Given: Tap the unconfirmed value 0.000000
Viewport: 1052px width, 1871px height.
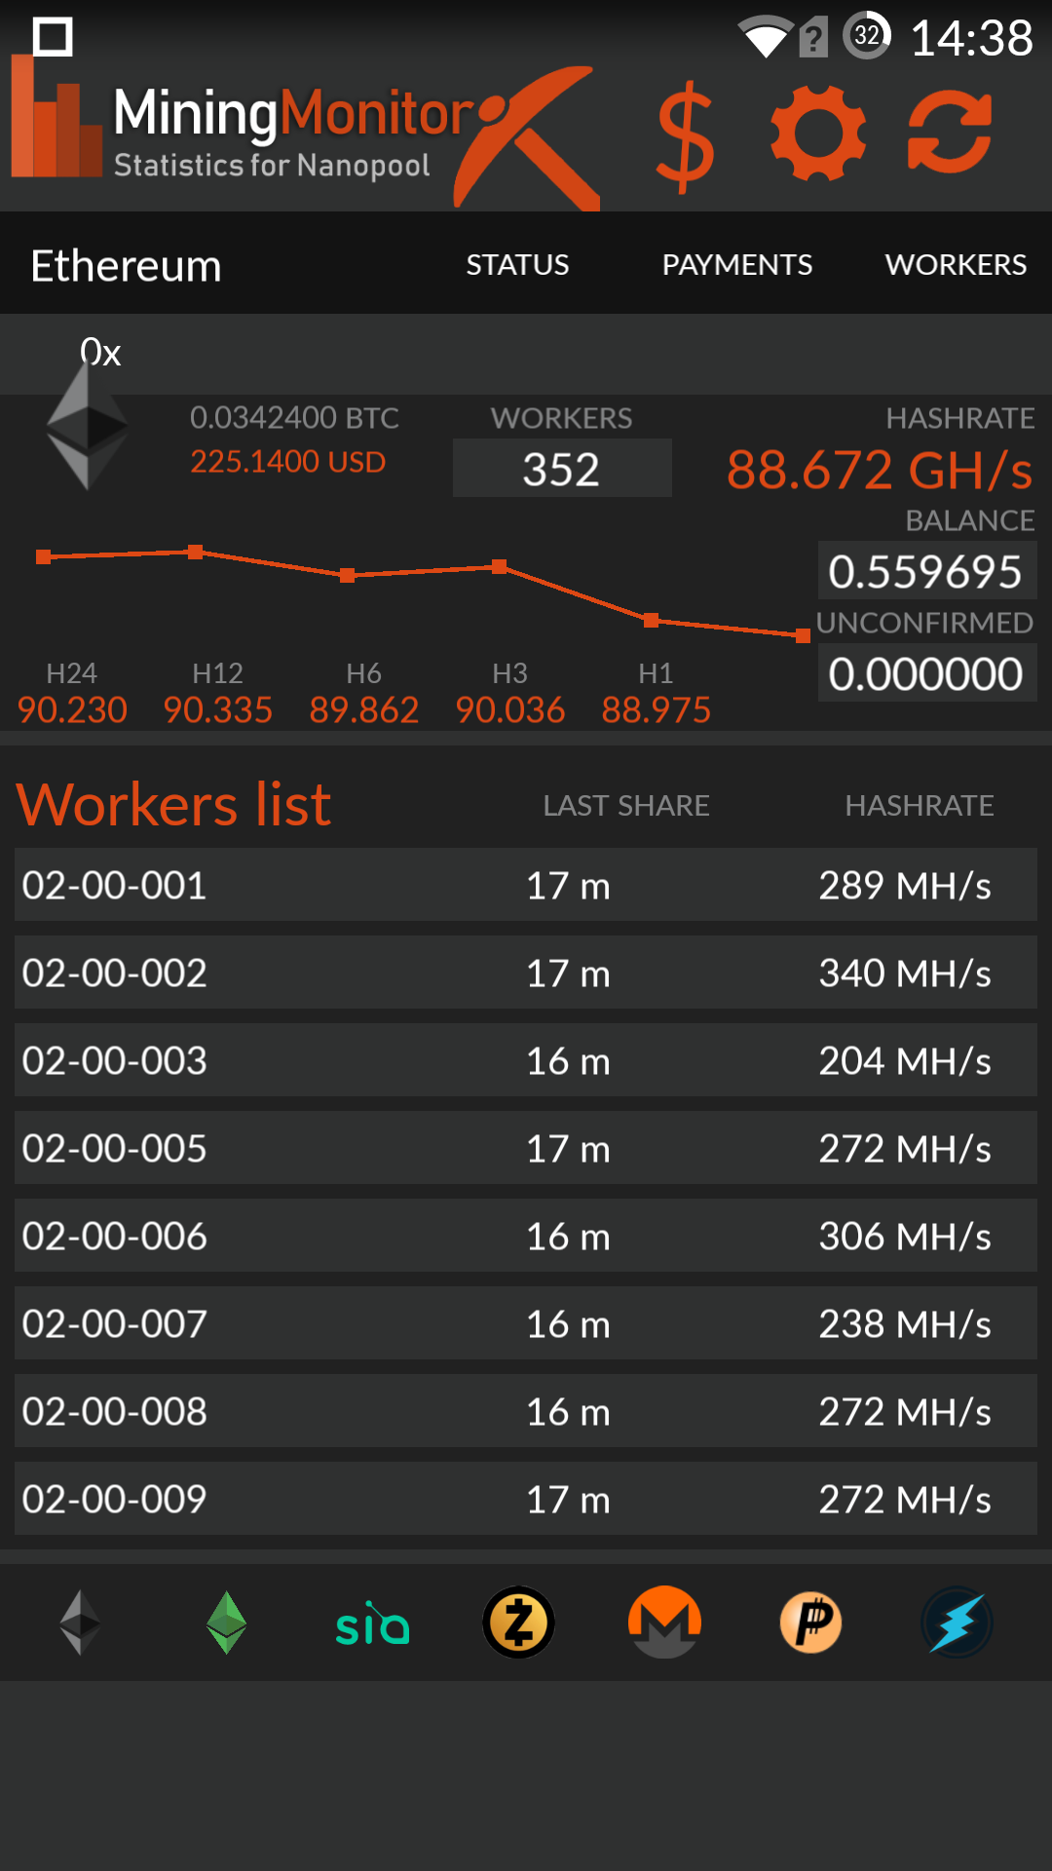Looking at the screenshot, I should 927,672.
